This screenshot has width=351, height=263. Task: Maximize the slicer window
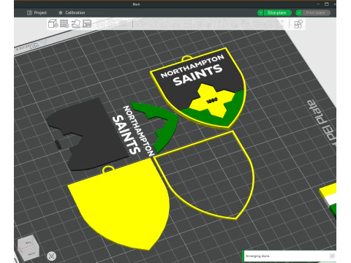pyautogui.click(x=327, y=4)
